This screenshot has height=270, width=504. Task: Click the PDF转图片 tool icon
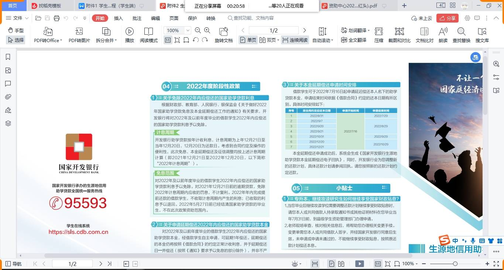(79, 32)
